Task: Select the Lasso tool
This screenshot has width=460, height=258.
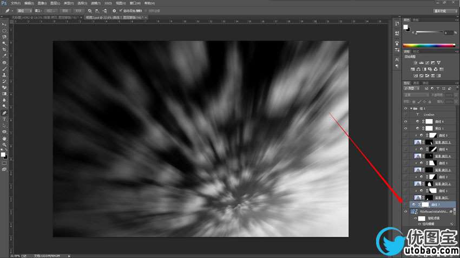Action: pos(4,37)
